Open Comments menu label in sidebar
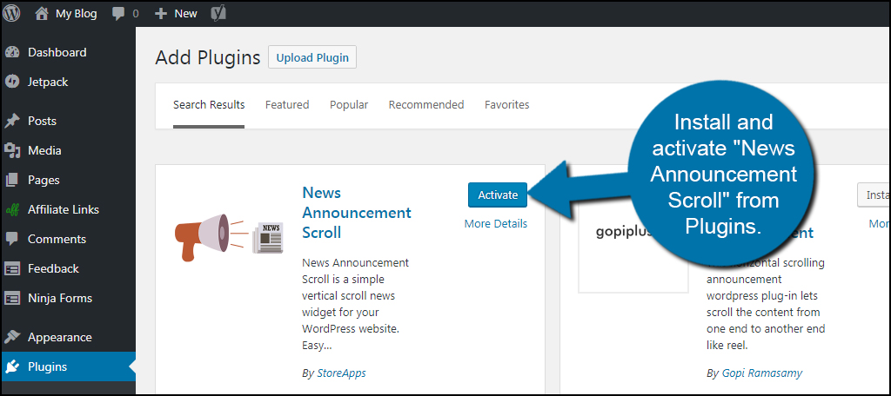 (57, 240)
